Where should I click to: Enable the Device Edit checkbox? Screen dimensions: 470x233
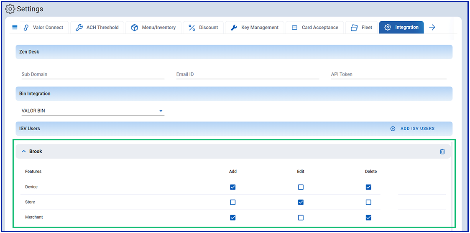pyautogui.click(x=301, y=187)
